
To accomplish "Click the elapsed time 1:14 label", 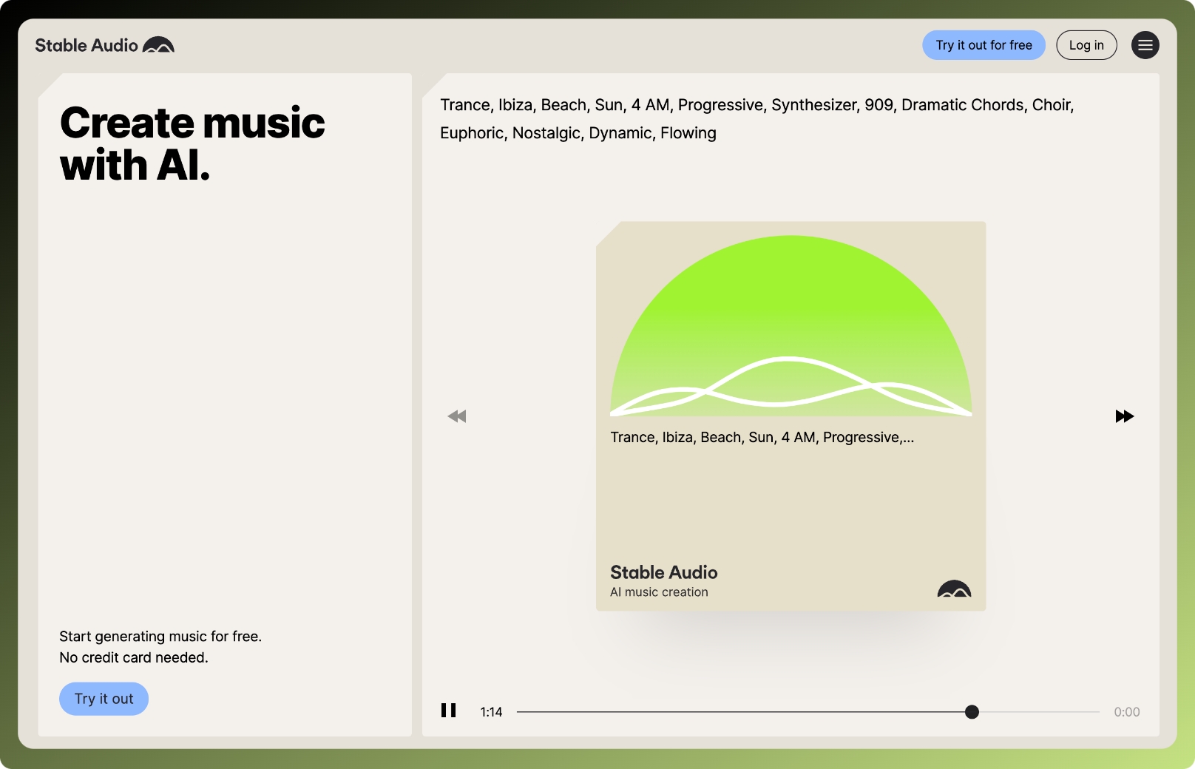I will click(491, 712).
